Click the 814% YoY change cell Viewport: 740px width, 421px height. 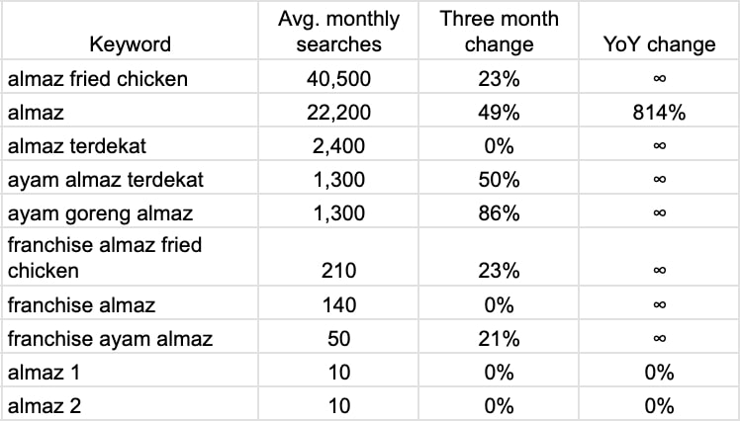[x=660, y=112]
